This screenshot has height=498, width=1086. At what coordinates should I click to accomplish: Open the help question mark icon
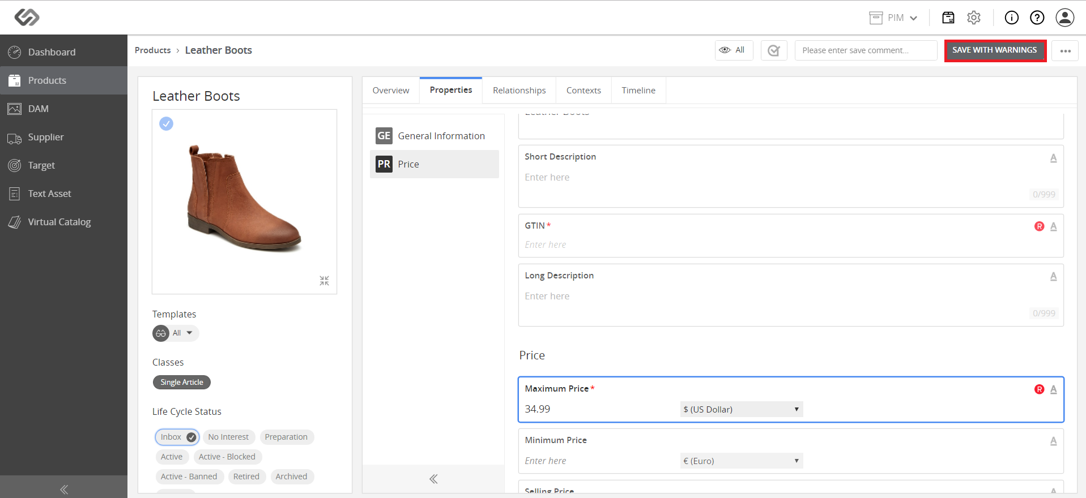tap(1037, 18)
